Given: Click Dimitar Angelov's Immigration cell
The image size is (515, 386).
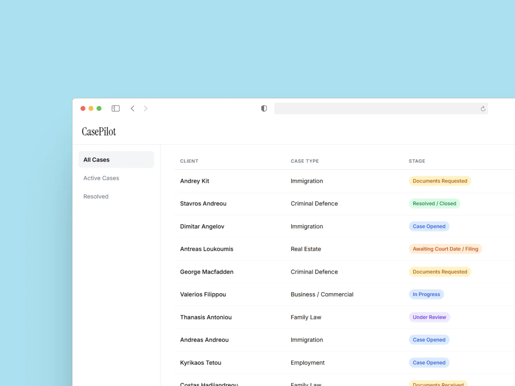Looking at the screenshot, I should 307,226.
